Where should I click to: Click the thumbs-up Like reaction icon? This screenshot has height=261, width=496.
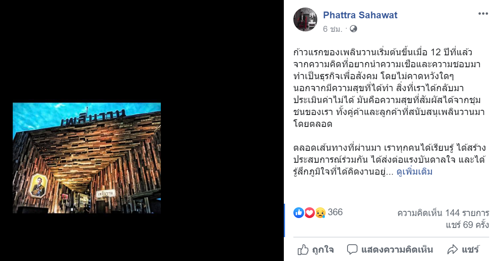click(x=299, y=213)
